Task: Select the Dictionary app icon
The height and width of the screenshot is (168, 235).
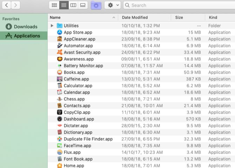Action: coord(60,132)
